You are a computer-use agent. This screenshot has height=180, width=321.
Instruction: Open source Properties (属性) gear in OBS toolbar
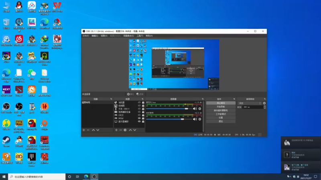130,94
